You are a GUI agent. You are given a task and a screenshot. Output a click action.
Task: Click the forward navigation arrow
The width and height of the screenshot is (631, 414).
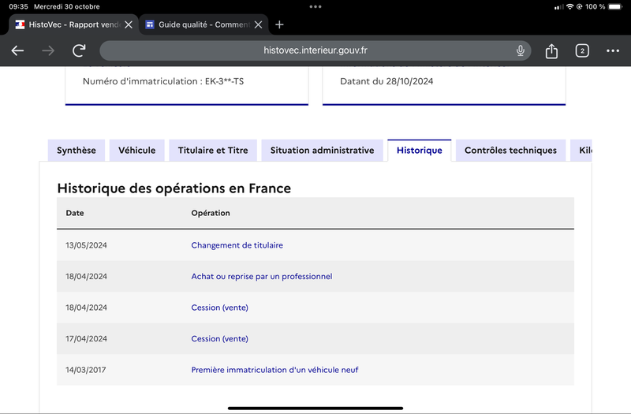pyautogui.click(x=48, y=50)
